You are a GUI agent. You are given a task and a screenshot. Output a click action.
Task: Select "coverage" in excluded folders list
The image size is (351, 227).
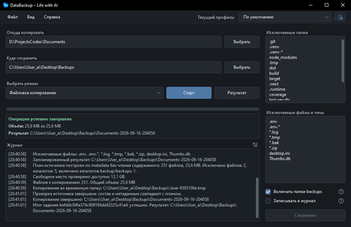pos(278,95)
